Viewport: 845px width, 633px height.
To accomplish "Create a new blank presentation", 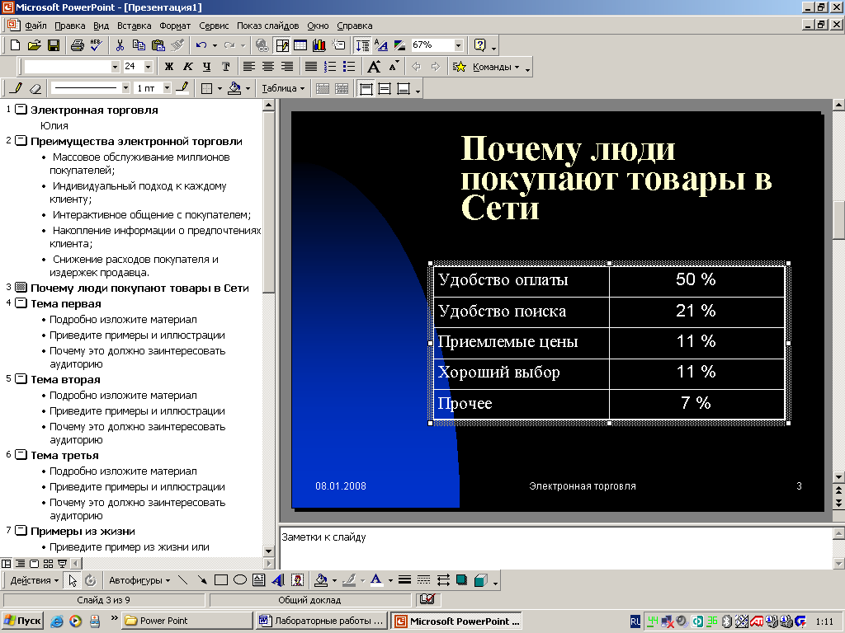I will (x=15, y=46).
